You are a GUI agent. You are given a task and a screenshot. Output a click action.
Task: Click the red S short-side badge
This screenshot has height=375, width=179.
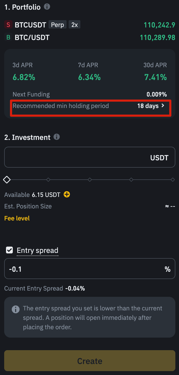[x=8, y=25]
